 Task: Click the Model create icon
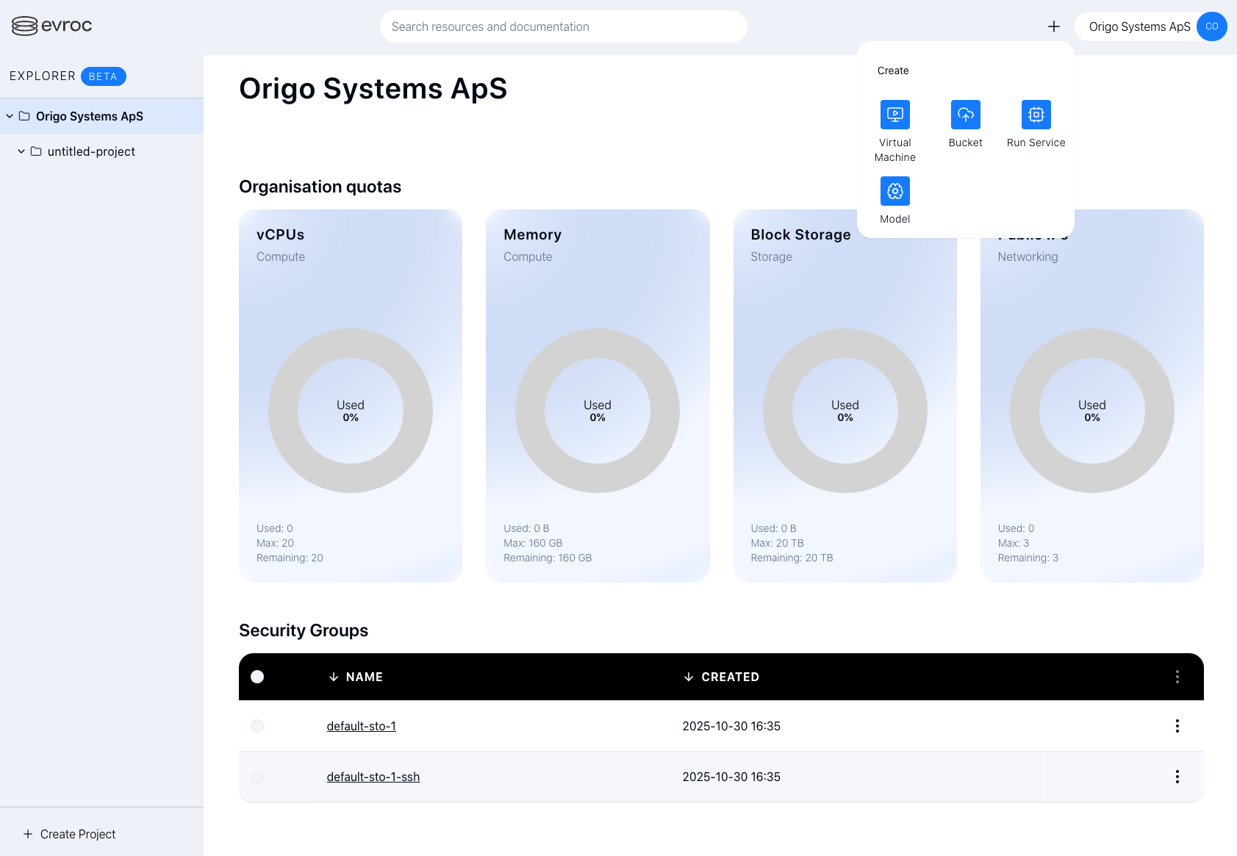pyautogui.click(x=894, y=191)
